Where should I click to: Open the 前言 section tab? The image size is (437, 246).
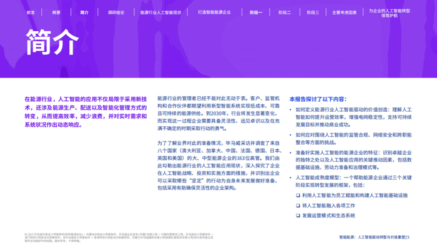tap(31, 12)
